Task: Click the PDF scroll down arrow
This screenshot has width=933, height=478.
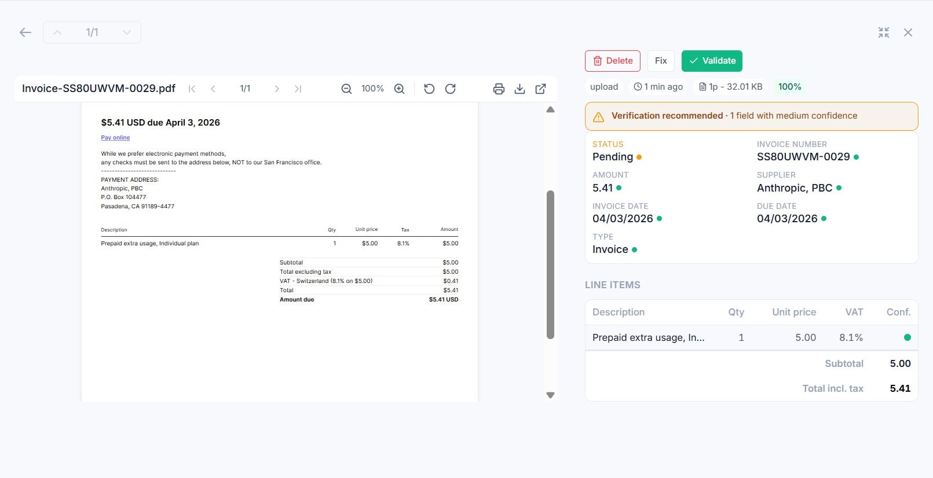Action: 550,395
